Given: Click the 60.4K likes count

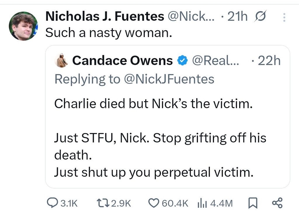Looking at the screenshot, I should point(175,203).
